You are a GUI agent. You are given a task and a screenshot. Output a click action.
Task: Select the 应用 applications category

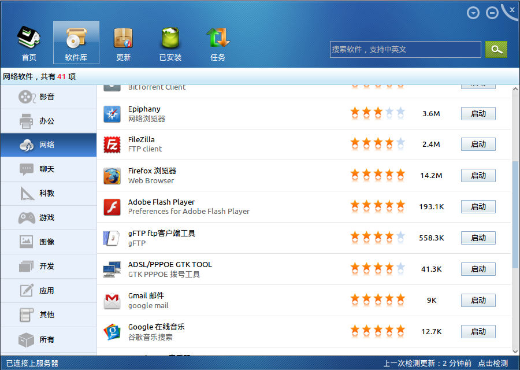coord(49,291)
